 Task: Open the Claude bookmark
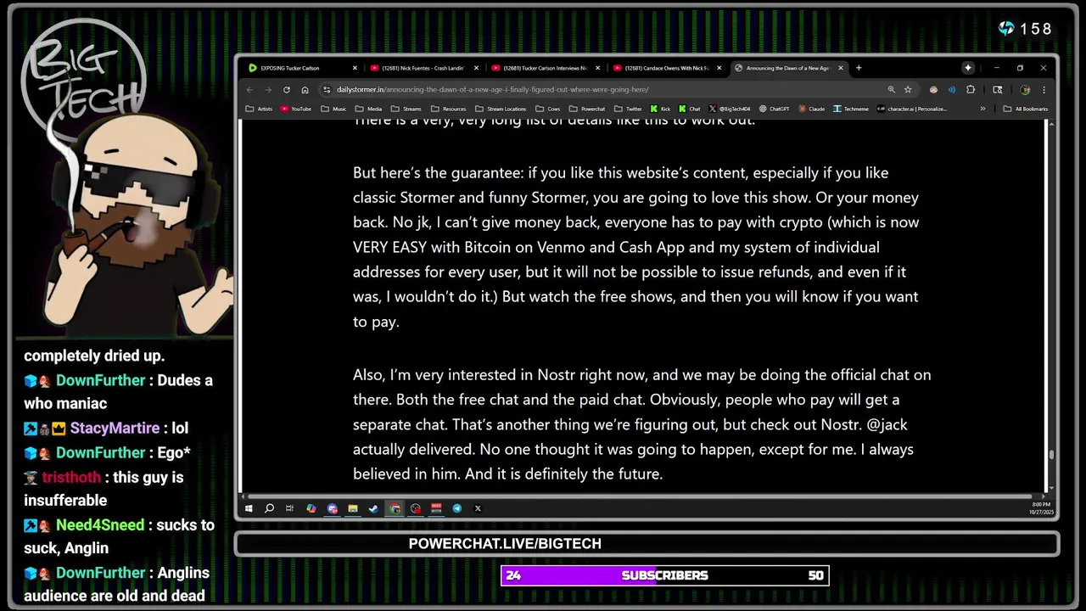pyautogui.click(x=811, y=109)
